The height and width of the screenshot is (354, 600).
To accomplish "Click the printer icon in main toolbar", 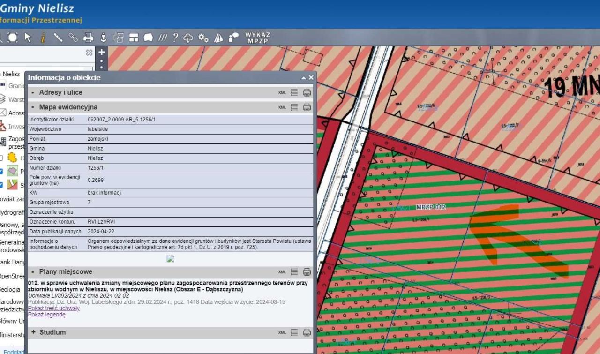I will 89,38.
